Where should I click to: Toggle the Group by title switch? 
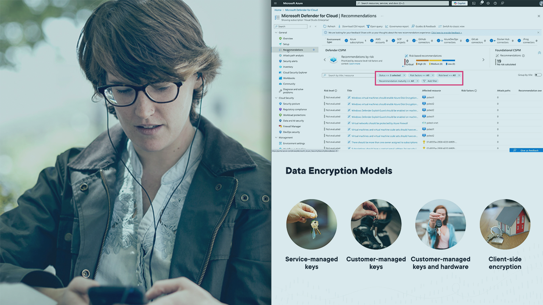538,75
